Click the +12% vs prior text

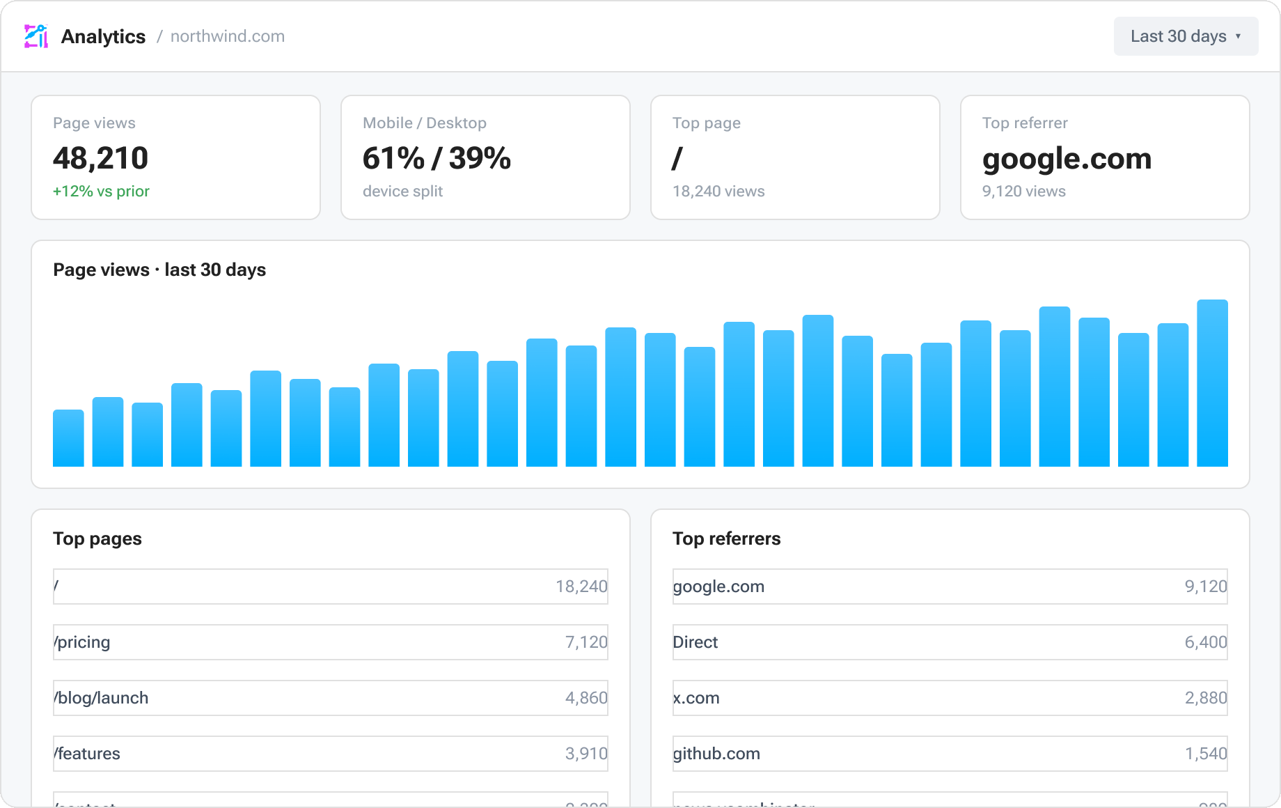(x=101, y=191)
